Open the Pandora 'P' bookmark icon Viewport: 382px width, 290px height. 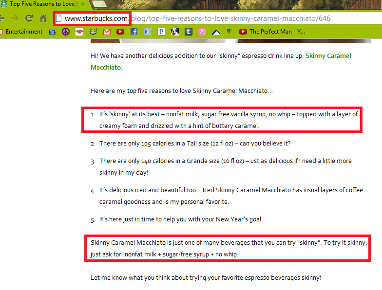[161, 32]
